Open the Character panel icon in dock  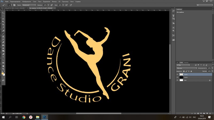coord(173,28)
